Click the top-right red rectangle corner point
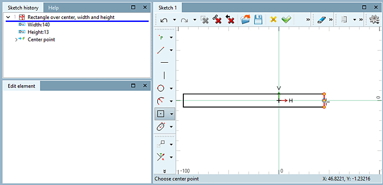383x185 pixels. click(324, 94)
